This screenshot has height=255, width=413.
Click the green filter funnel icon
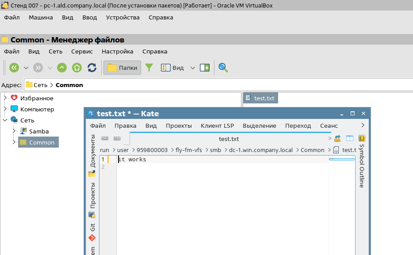point(149,68)
